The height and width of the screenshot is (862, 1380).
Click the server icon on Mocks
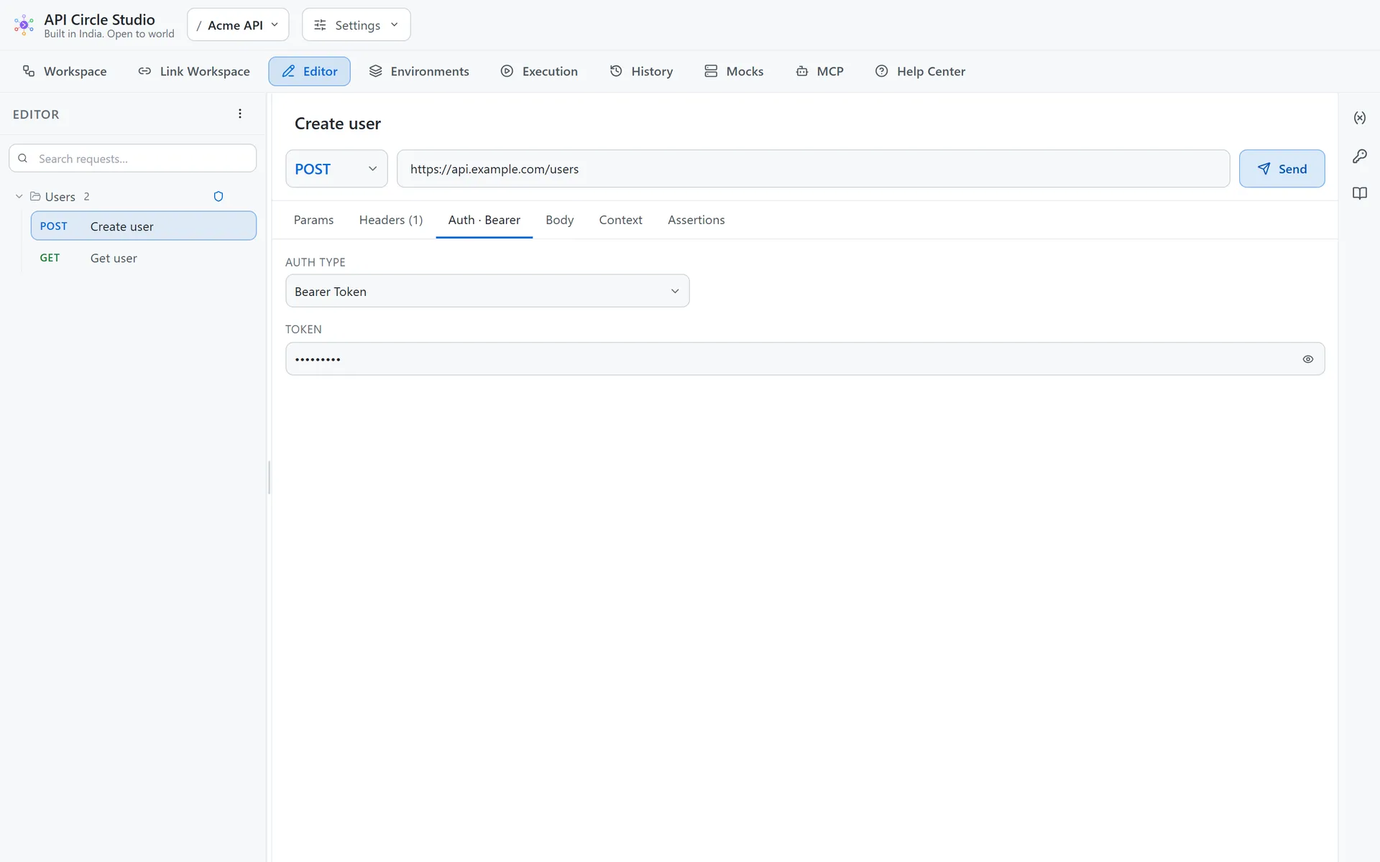click(711, 71)
